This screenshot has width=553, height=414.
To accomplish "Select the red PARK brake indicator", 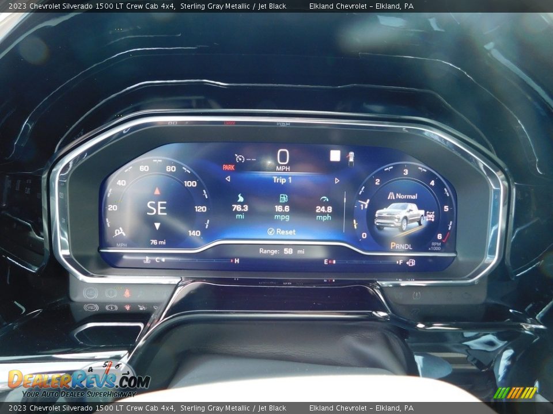I will tap(229, 167).
